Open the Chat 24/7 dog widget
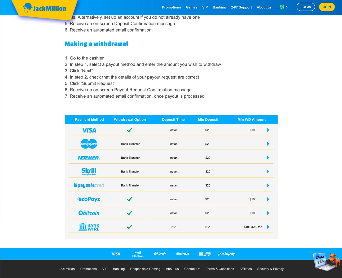 tap(326, 261)
